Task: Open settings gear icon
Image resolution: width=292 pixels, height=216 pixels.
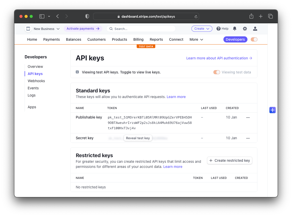Action: pyautogui.click(x=245, y=29)
